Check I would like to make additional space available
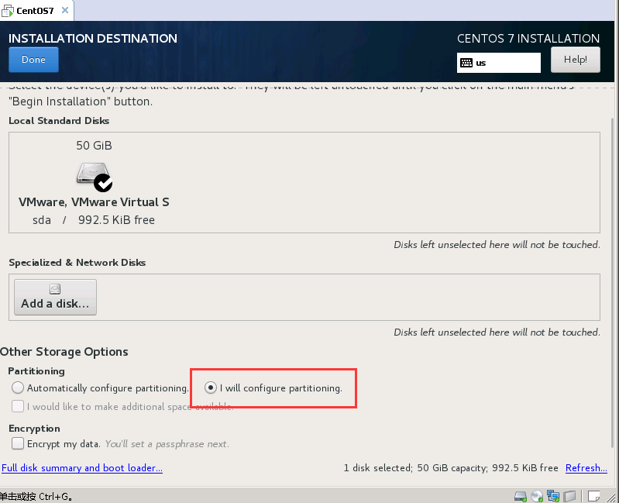Image resolution: width=619 pixels, height=503 pixels. click(18, 406)
